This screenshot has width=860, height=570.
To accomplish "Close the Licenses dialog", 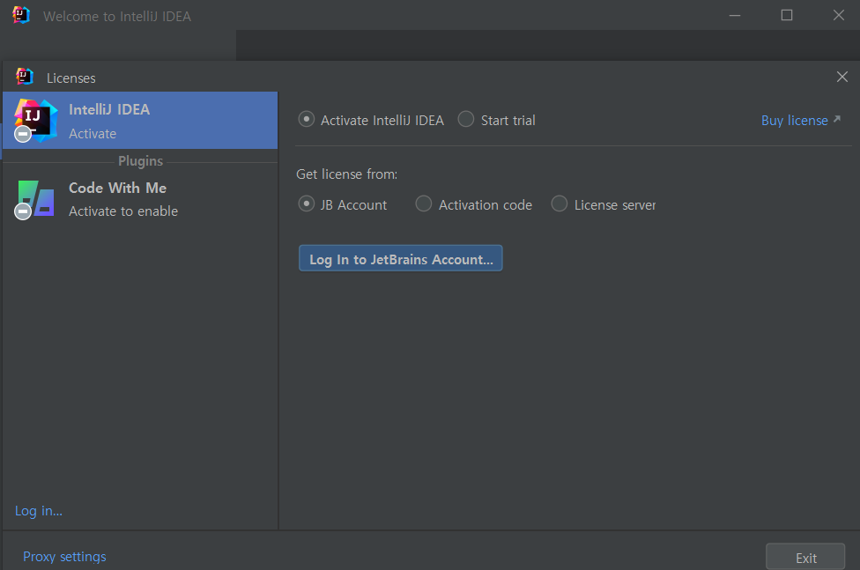I will point(841,77).
